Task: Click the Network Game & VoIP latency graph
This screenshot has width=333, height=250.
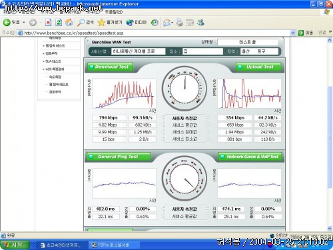Action: (249, 183)
